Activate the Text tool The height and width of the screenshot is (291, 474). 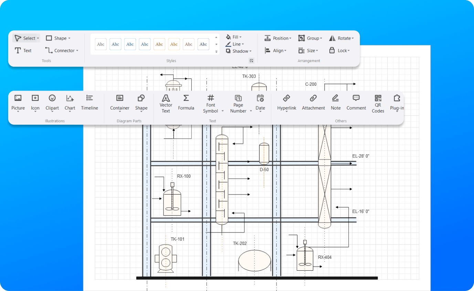(23, 50)
